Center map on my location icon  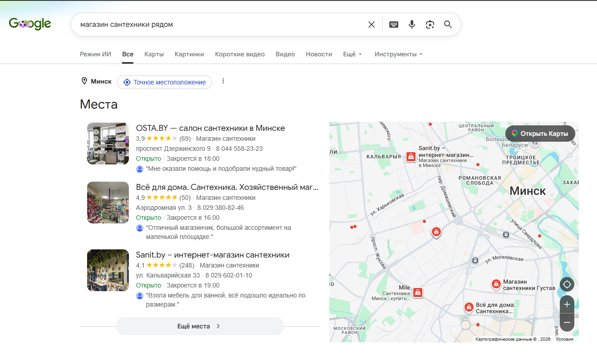(567, 285)
